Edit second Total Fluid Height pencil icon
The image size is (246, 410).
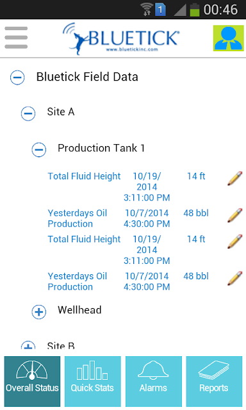point(234,242)
